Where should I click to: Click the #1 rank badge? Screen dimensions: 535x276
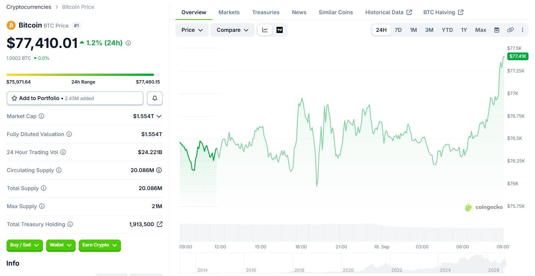(x=76, y=26)
